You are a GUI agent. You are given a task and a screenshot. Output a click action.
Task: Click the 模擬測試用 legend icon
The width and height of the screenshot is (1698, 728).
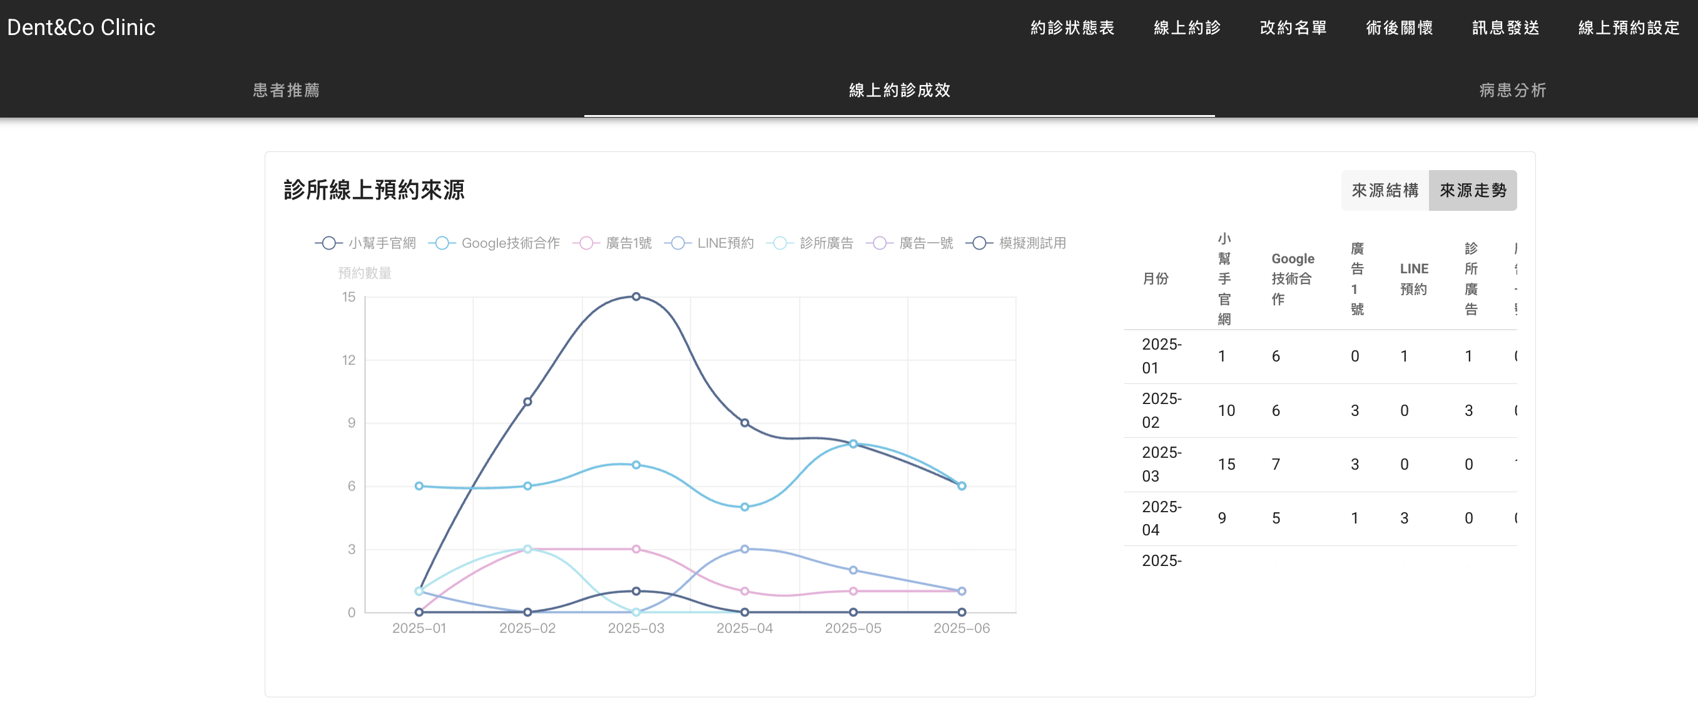tap(979, 243)
